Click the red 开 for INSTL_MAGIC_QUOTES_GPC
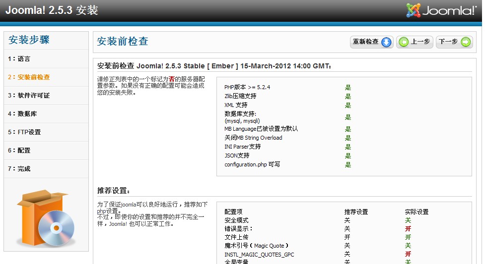Image resolution: width=485 pixels, height=264 pixels. 408,254
